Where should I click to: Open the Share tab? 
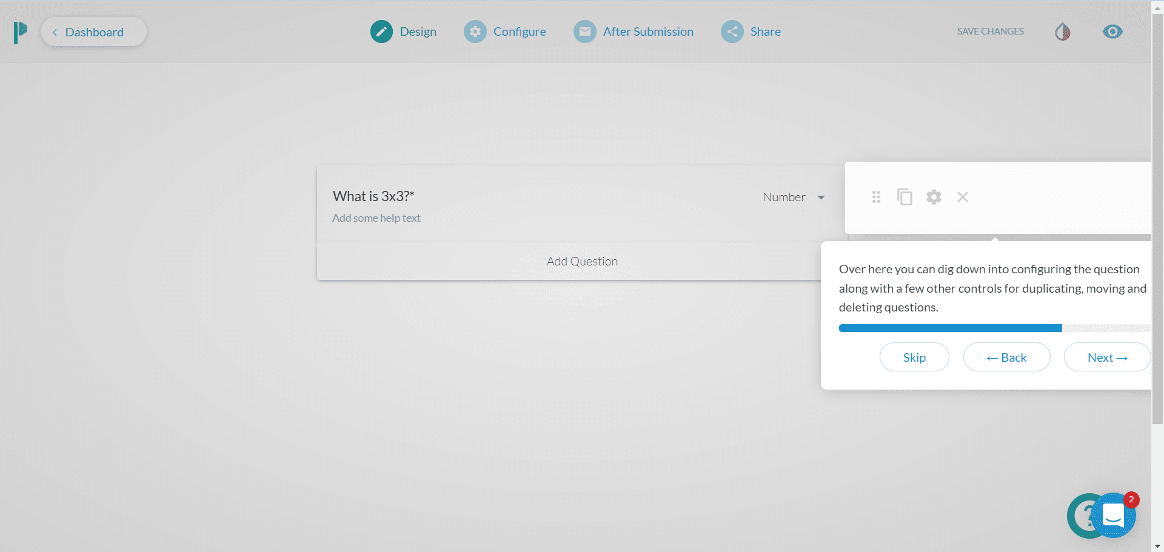751,32
